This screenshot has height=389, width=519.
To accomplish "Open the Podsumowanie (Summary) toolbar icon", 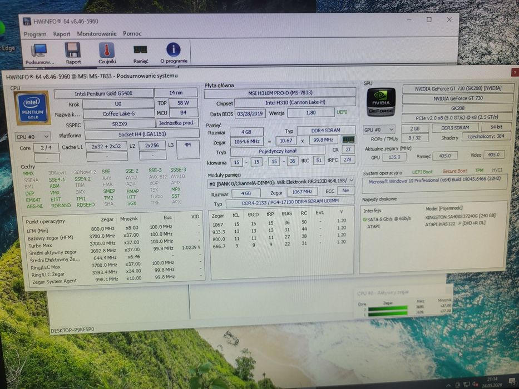I will coord(39,53).
